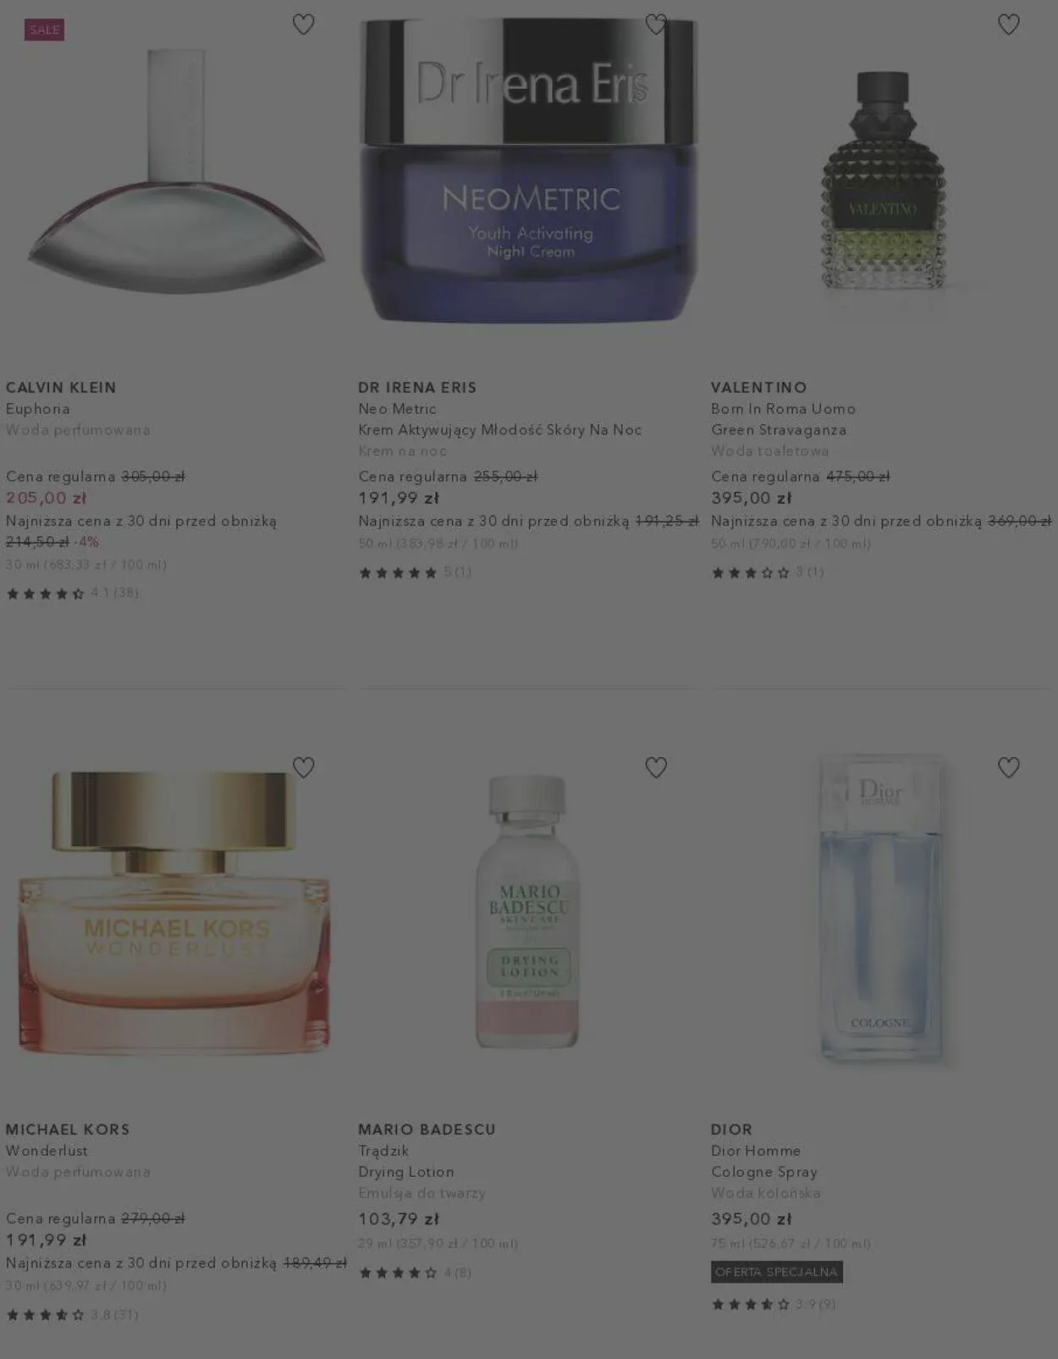View the NeoMetric Night Cream image

[x=529, y=169]
